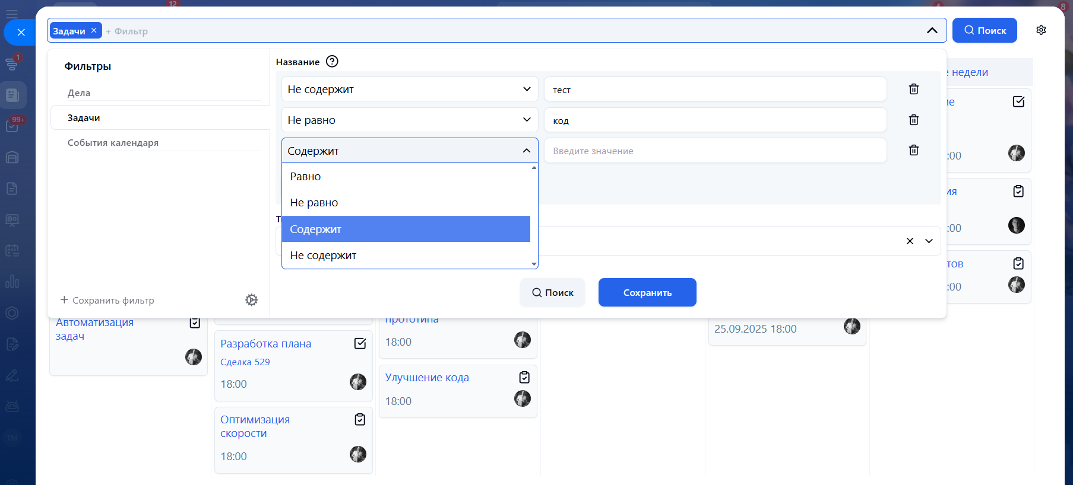Expand the 'Не содержит' condition dropdown

pyautogui.click(x=409, y=89)
